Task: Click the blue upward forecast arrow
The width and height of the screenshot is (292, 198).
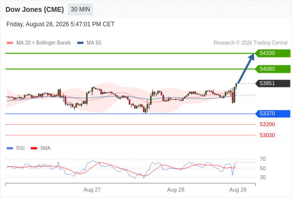Action: tap(246, 68)
